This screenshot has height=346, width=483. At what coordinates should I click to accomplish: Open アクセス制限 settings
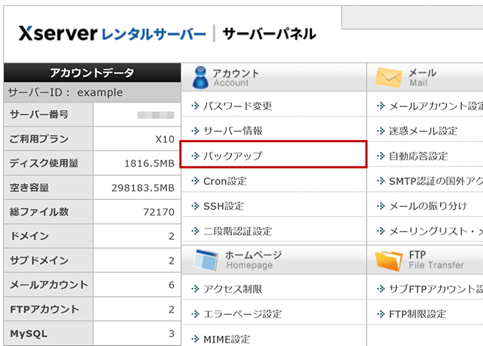(x=233, y=289)
